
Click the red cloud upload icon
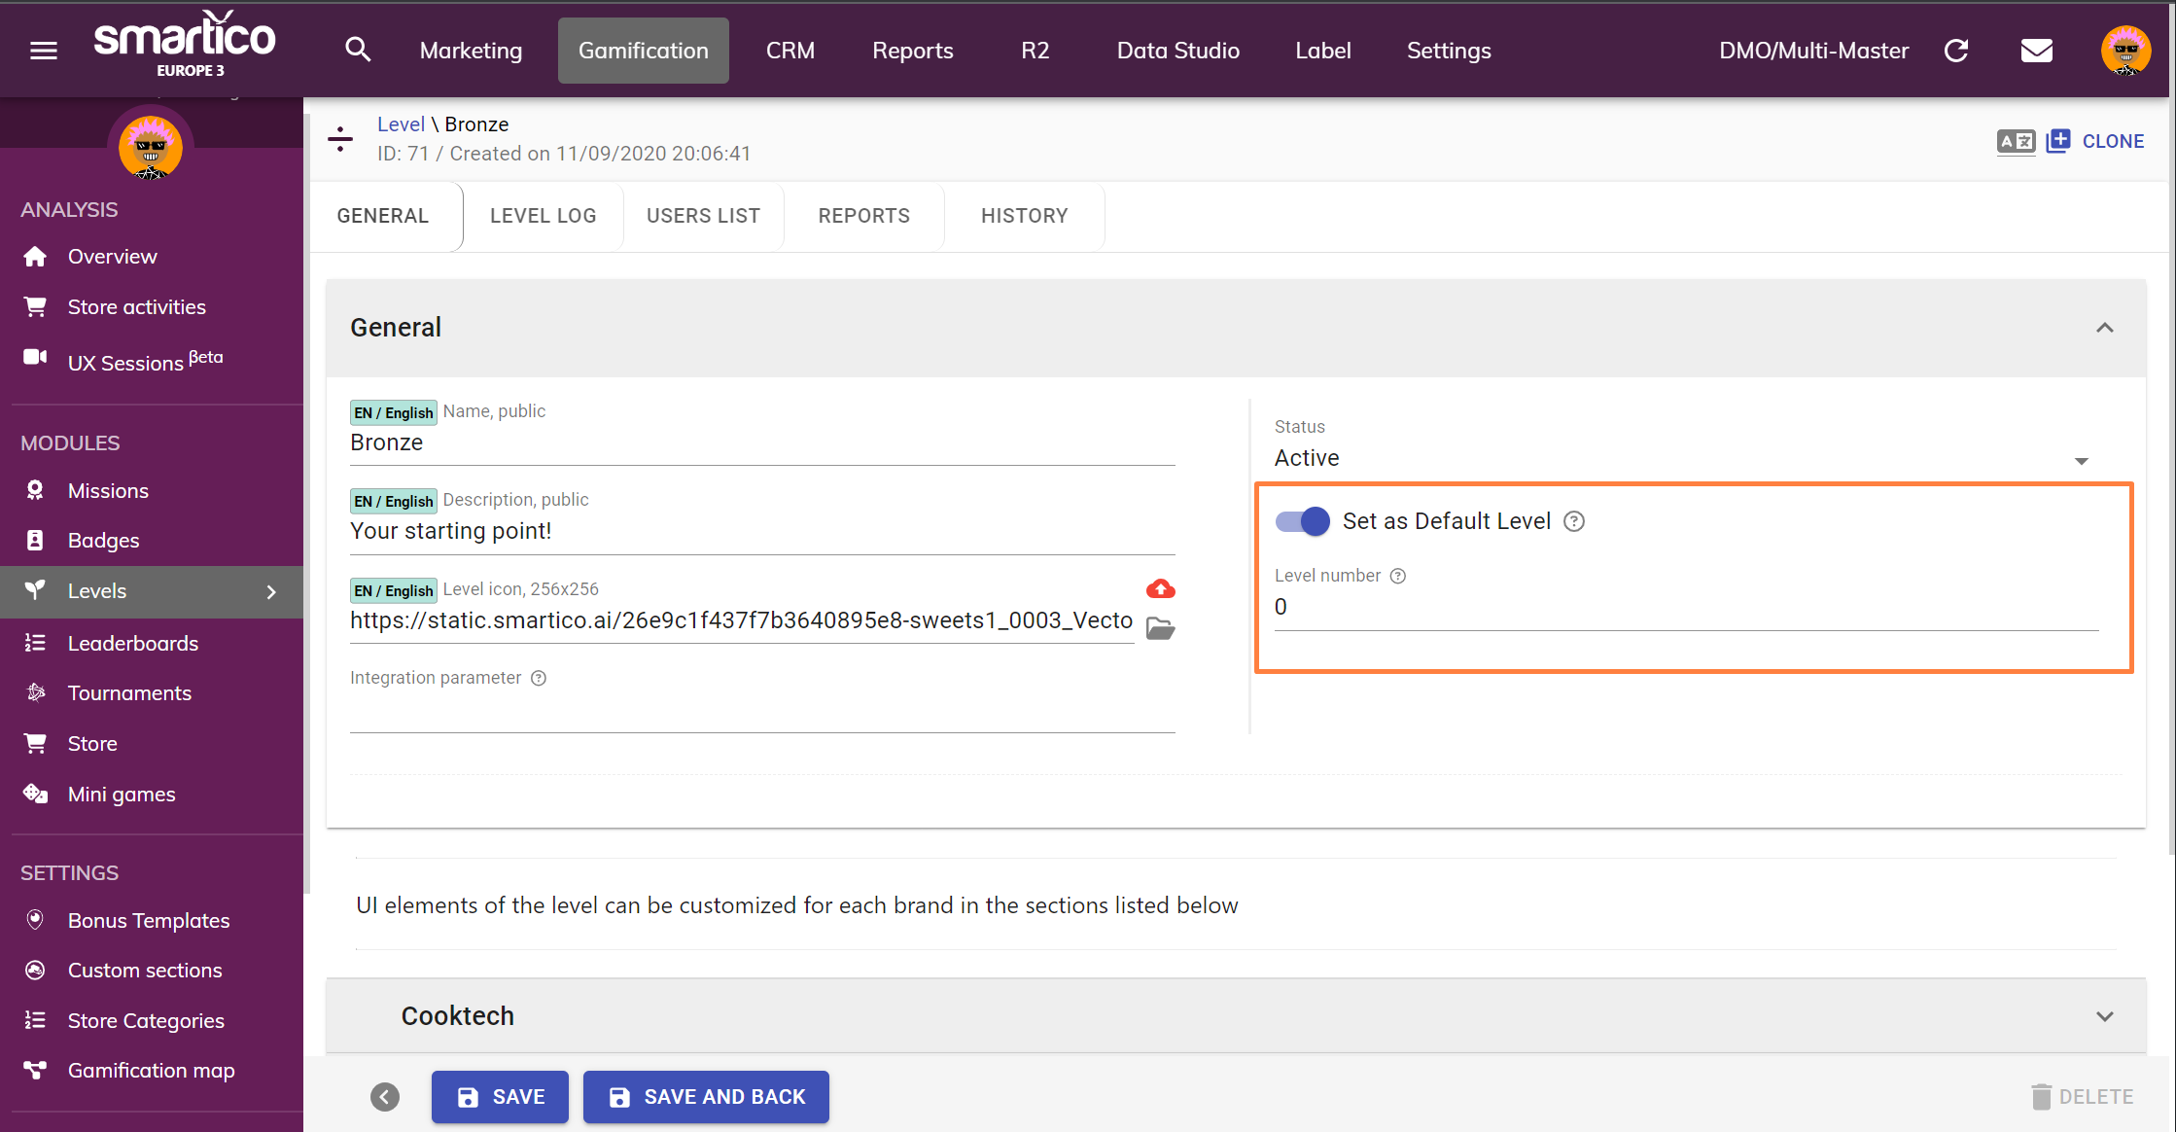pos(1160,589)
